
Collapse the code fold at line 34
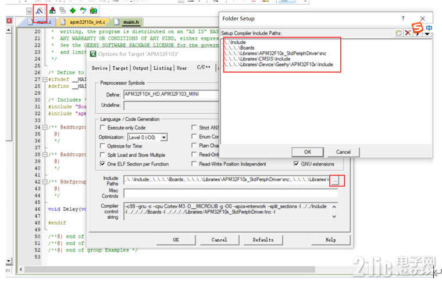[x=45, y=127]
